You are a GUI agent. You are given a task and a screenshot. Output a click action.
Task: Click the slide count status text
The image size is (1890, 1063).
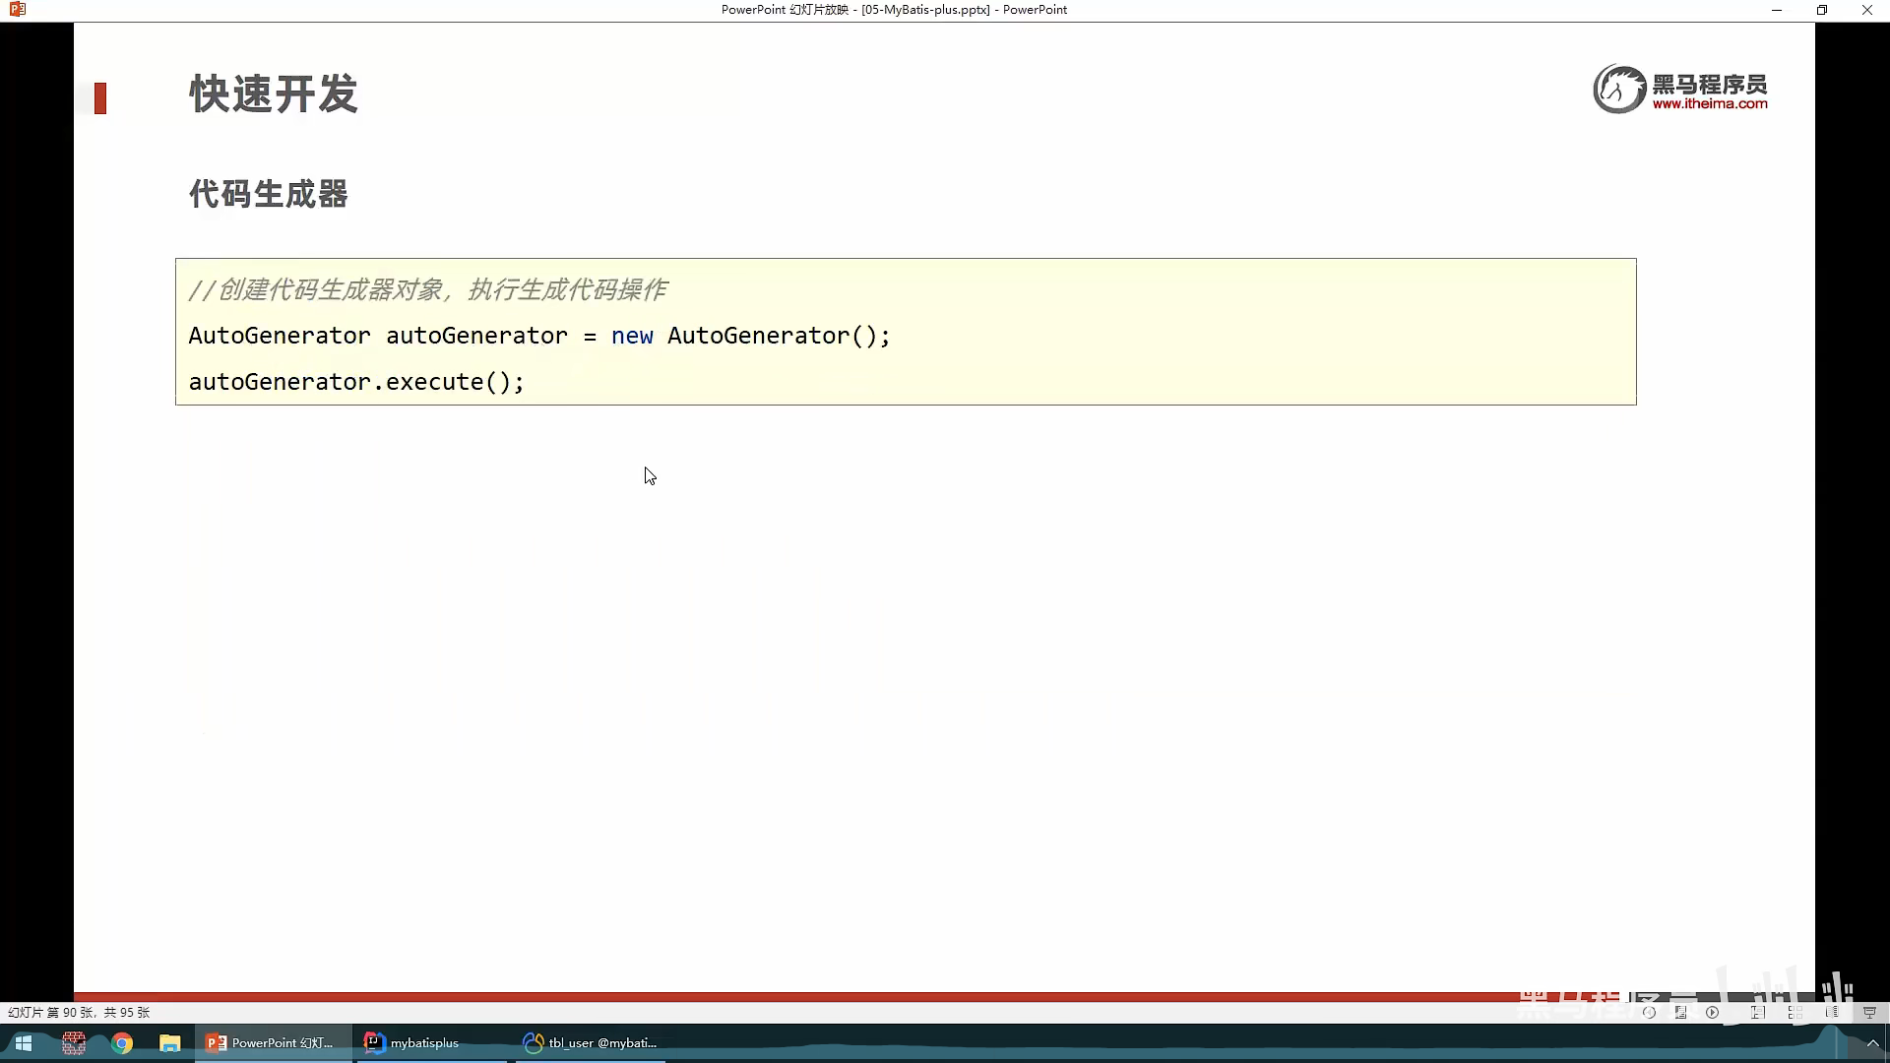pyautogui.click(x=79, y=1012)
